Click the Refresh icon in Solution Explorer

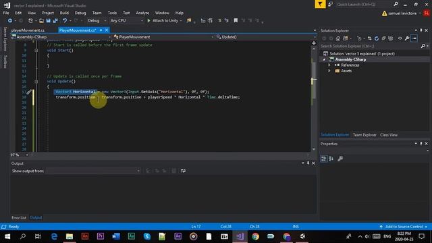pyautogui.click(x=377, y=38)
